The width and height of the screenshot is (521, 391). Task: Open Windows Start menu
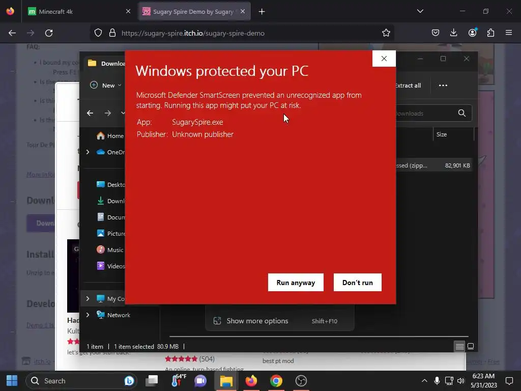[x=12, y=381]
